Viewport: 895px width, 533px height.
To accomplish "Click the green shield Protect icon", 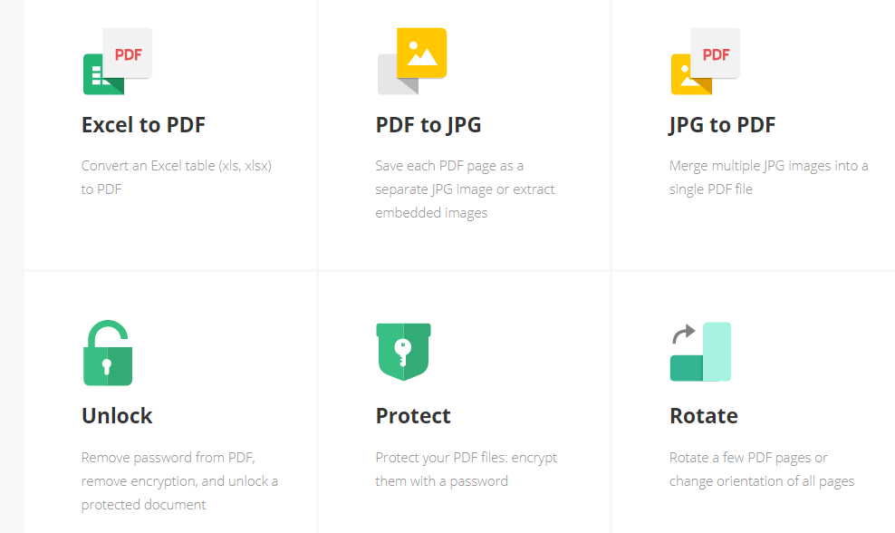I will pos(403,352).
